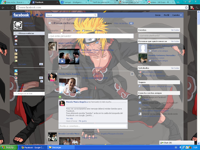Open Ver todos in Eventos box
This screenshot has height=150, width=200.
(x=175, y=30)
